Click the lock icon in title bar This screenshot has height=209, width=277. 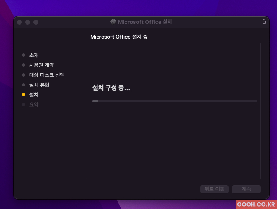click(x=264, y=22)
